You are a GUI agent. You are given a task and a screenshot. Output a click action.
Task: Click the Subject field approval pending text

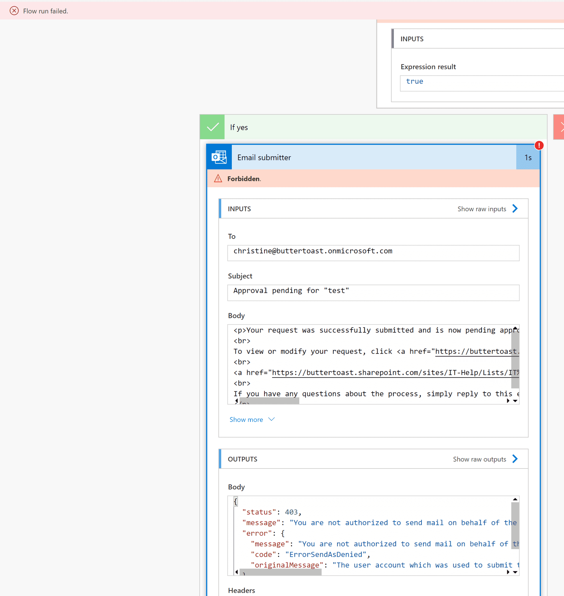pos(373,290)
